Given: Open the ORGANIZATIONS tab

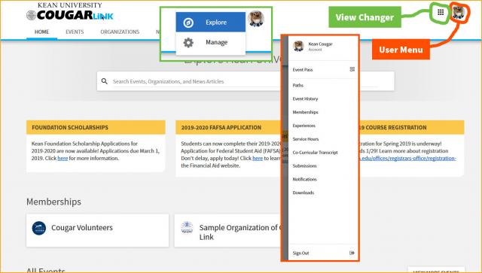Looking at the screenshot, I should [x=120, y=32].
